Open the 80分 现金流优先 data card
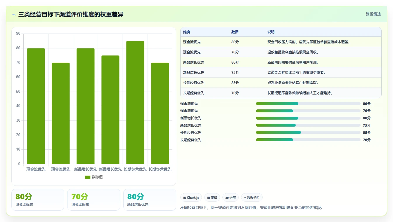The width and height of the screenshot is (393, 222). [38, 200]
